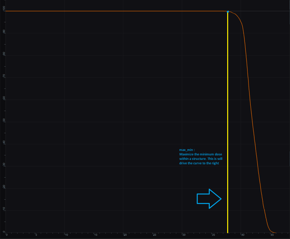Select the 50 label on the vertical axis

(4, 120)
